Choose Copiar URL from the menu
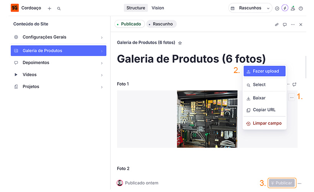The width and height of the screenshot is (314, 192). [x=264, y=110]
